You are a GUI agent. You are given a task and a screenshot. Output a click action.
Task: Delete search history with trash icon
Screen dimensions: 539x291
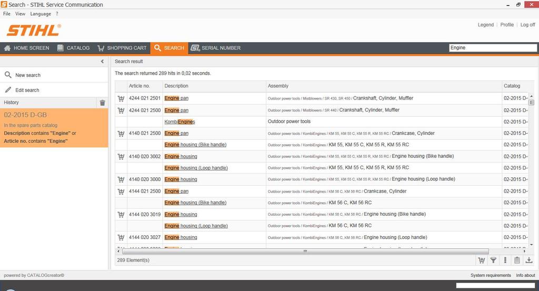pyautogui.click(x=103, y=103)
